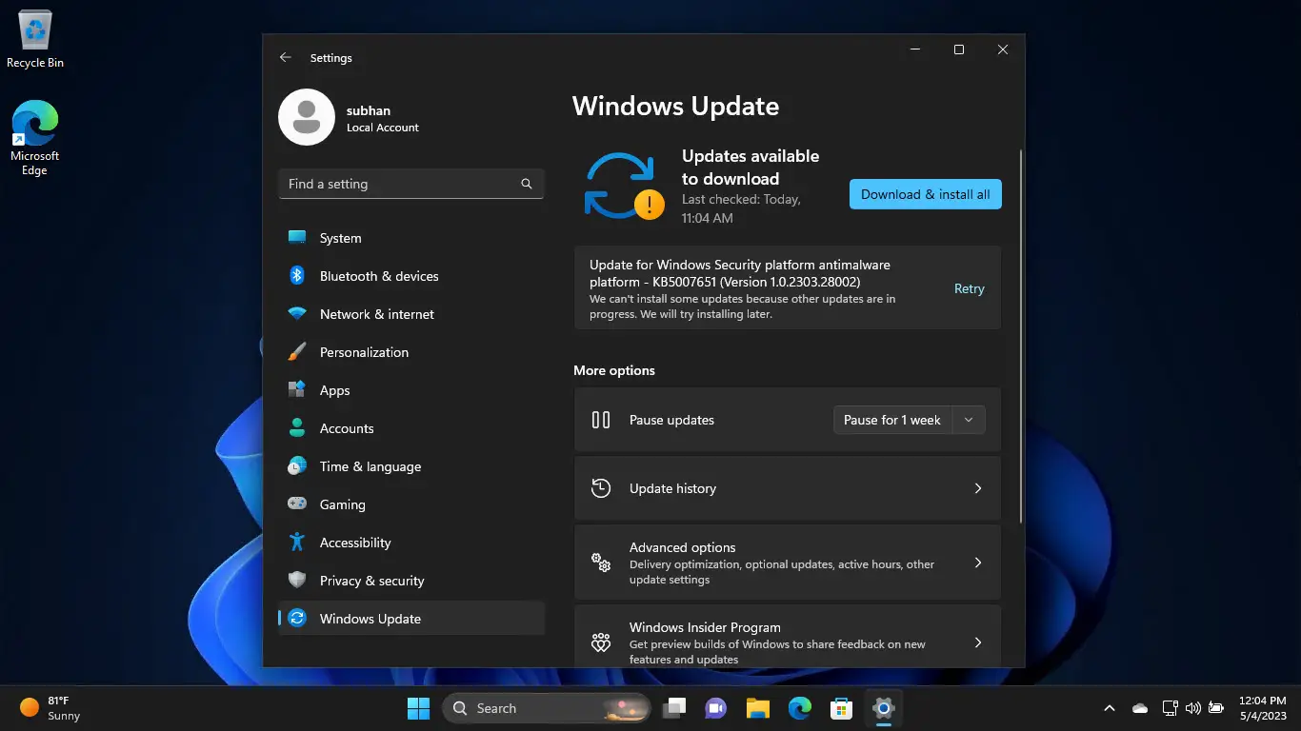
Task: Click the Accessibility figure icon
Action: click(297, 542)
